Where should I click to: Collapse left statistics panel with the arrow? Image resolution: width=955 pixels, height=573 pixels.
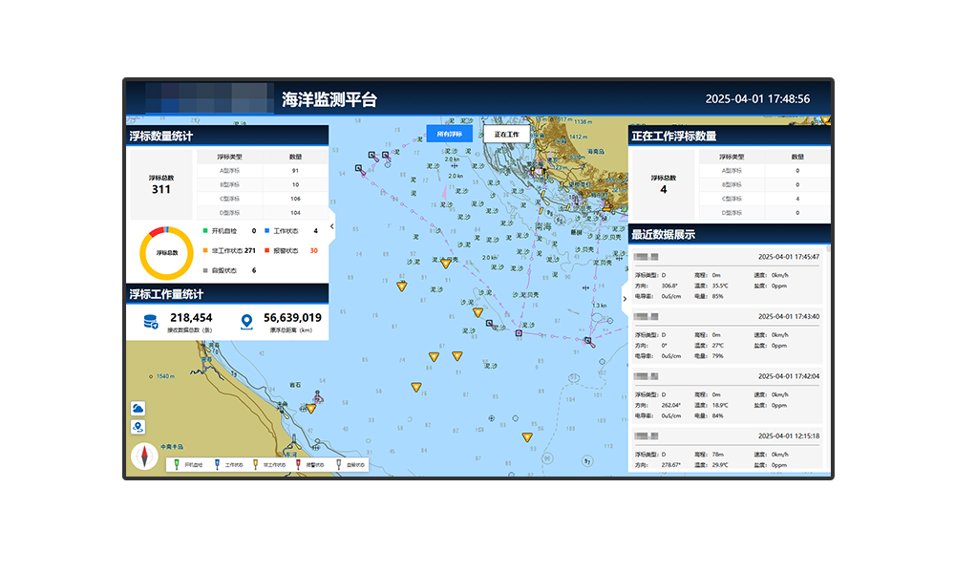pyautogui.click(x=332, y=226)
